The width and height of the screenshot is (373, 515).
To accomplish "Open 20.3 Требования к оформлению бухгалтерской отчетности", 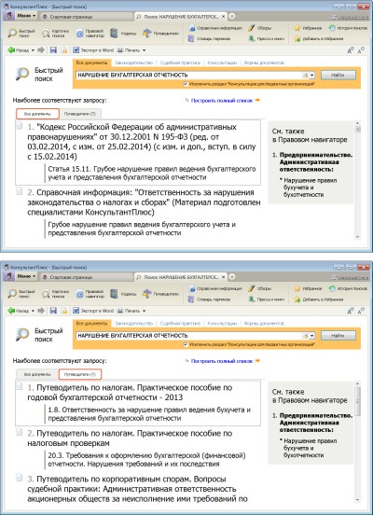I will tap(146, 460).
